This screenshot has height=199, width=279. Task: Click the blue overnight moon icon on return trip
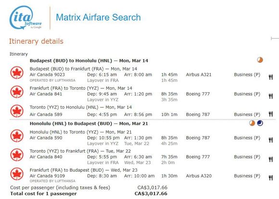[x=260, y=123]
